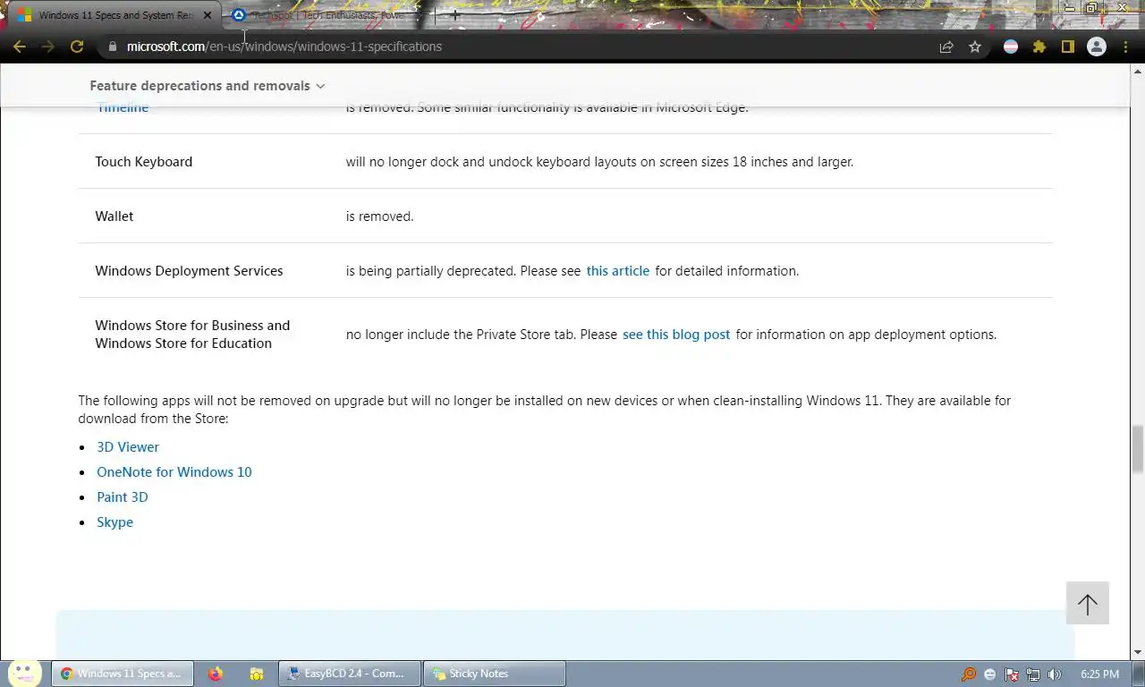Open Chrome's three-dot menu
1145x687 pixels.
click(x=1126, y=47)
